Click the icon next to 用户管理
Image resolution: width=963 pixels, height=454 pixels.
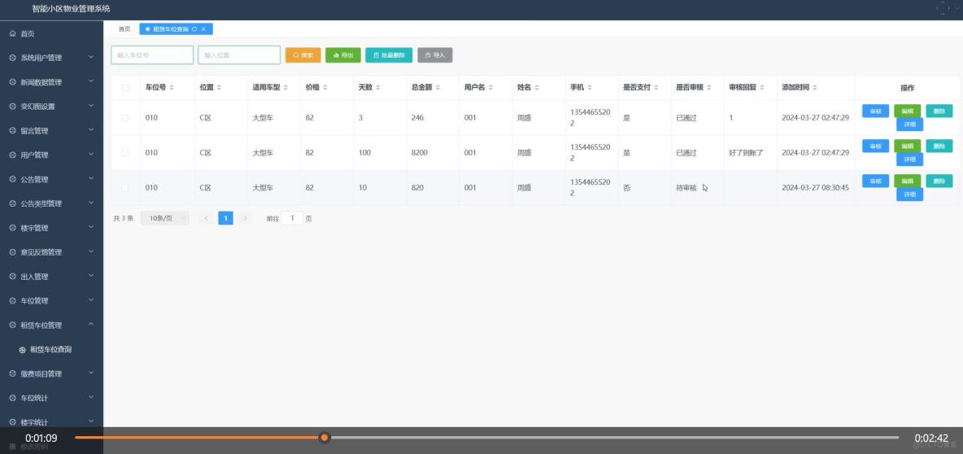pyautogui.click(x=12, y=155)
